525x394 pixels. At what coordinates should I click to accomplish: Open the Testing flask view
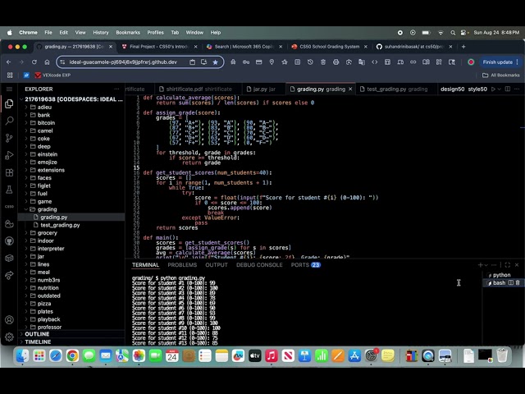[x=9, y=190]
